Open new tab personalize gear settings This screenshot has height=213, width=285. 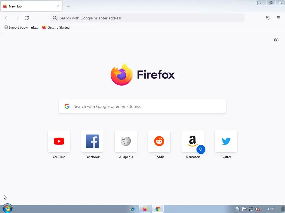(276, 40)
